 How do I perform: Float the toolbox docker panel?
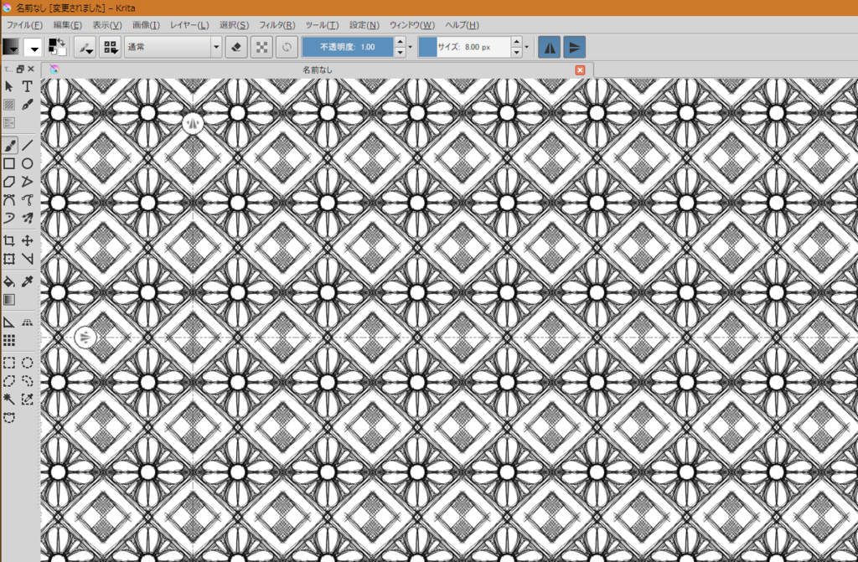20,69
